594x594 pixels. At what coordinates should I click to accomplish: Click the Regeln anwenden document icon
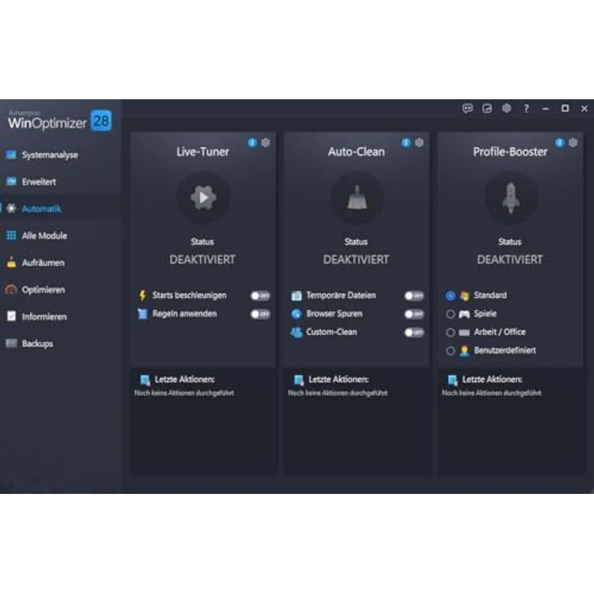142,314
